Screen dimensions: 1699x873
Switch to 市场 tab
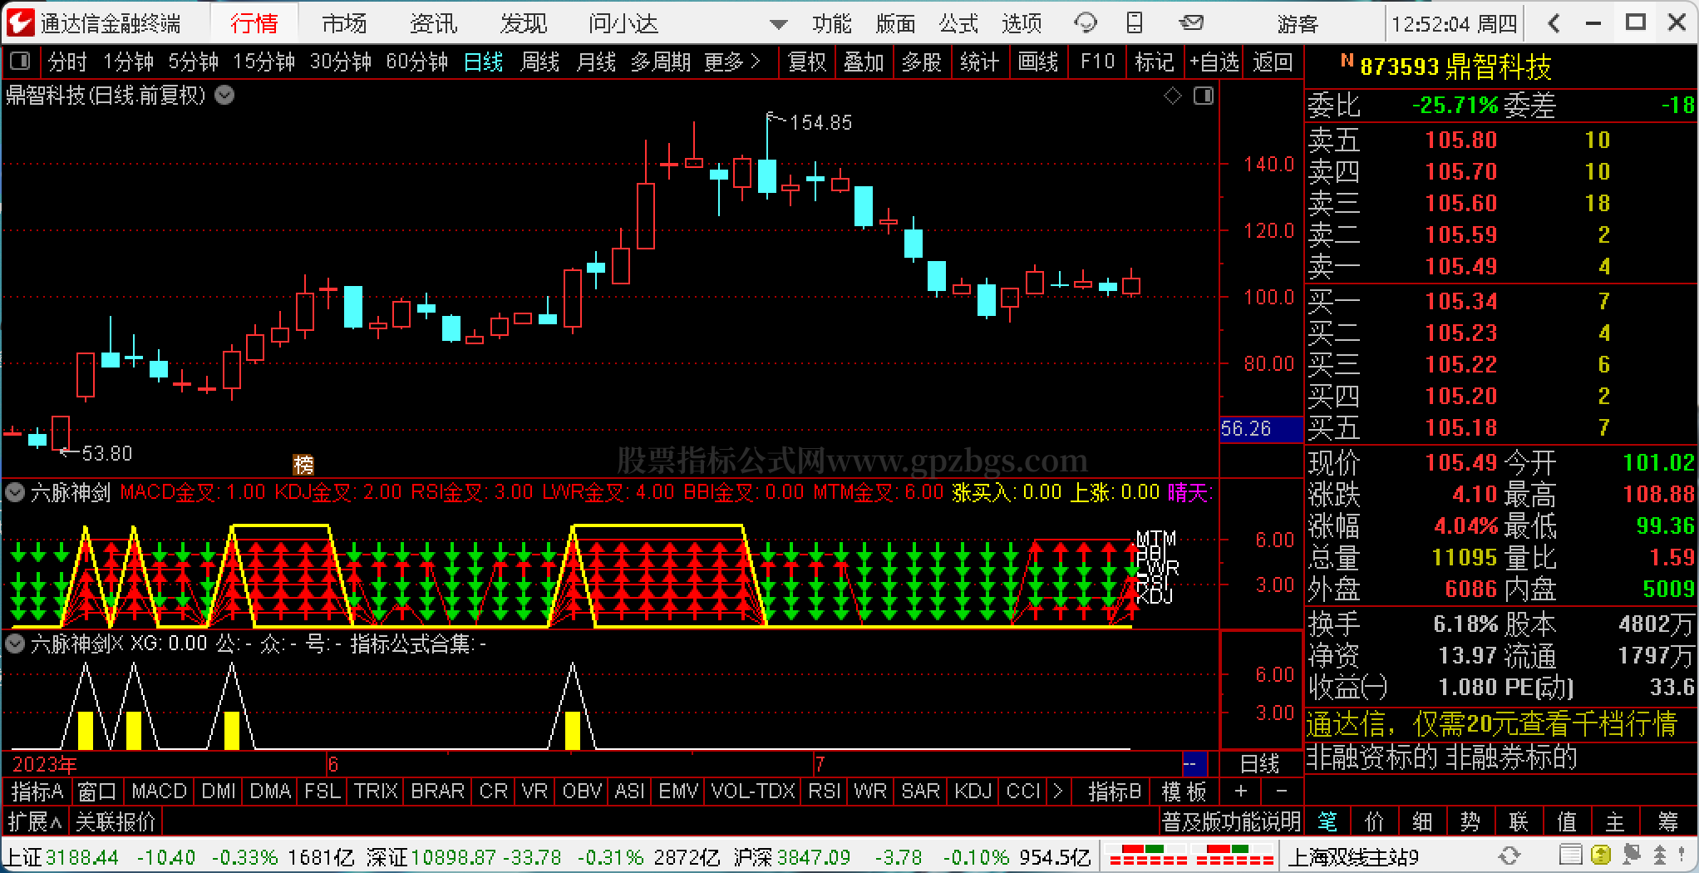[344, 23]
